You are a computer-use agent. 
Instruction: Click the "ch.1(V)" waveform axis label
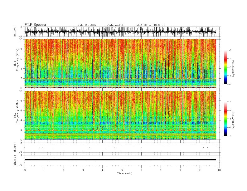click(15, 32)
